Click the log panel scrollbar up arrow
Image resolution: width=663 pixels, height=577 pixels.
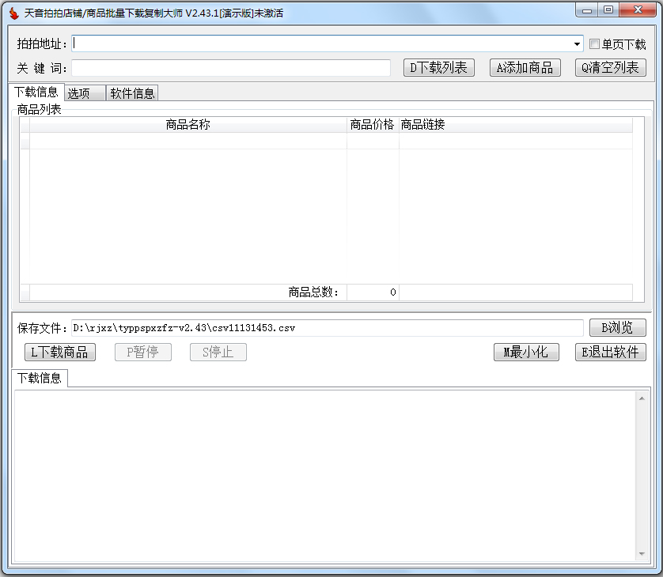(x=641, y=398)
